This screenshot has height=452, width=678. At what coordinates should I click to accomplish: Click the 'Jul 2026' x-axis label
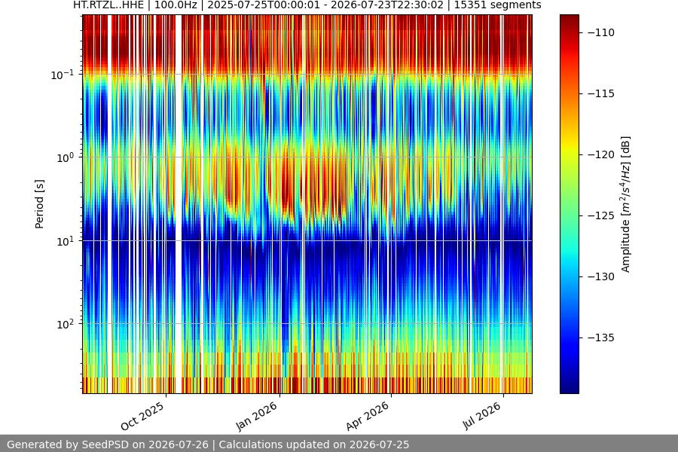(481, 416)
